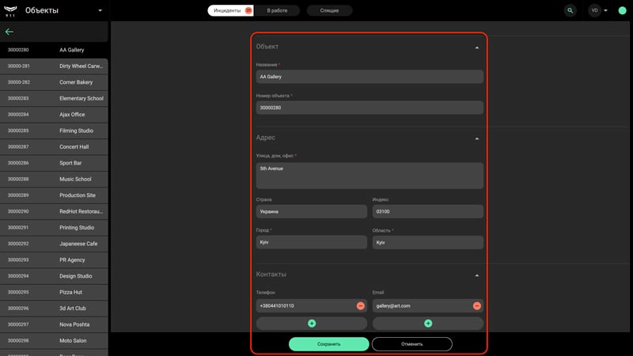Collapse the Адрес section
The height and width of the screenshot is (356, 633).
click(477, 138)
